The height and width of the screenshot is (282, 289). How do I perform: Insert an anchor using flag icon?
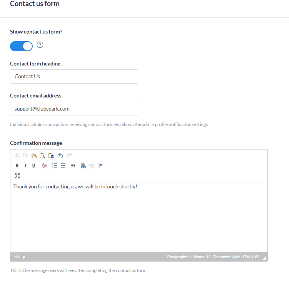point(100,166)
